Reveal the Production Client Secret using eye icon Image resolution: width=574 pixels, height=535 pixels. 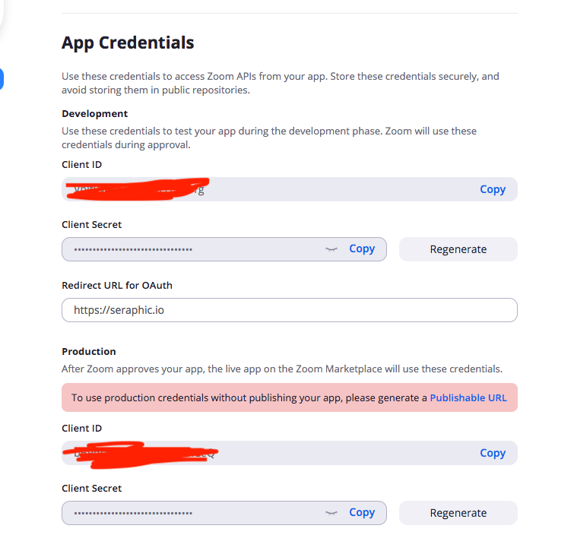[x=331, y=513]
